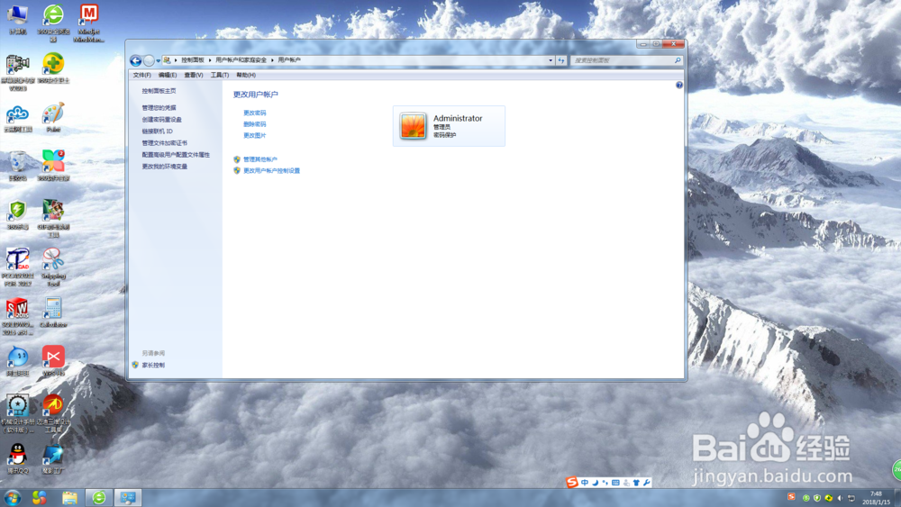Click the Control Panel taskbar button
The width and height of the screenshot is (901, 507).
click(128, 498)
